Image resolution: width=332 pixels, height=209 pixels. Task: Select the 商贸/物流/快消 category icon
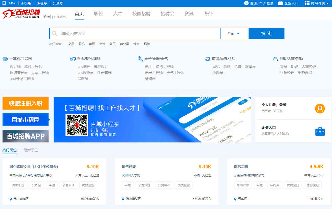coord(208,59)
